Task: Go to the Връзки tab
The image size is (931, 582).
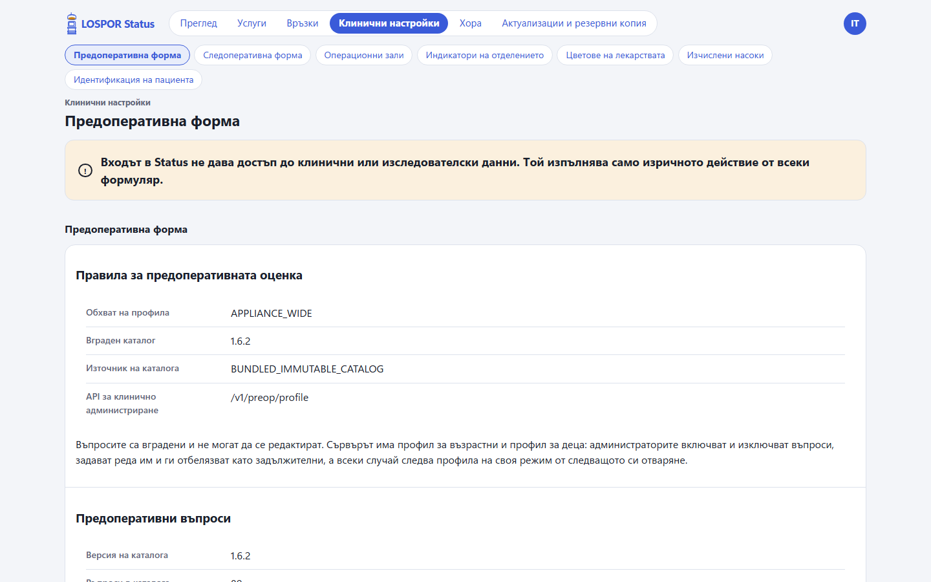Action: 303,23
